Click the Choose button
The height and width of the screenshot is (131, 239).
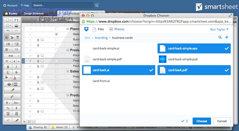pos(202,121)
